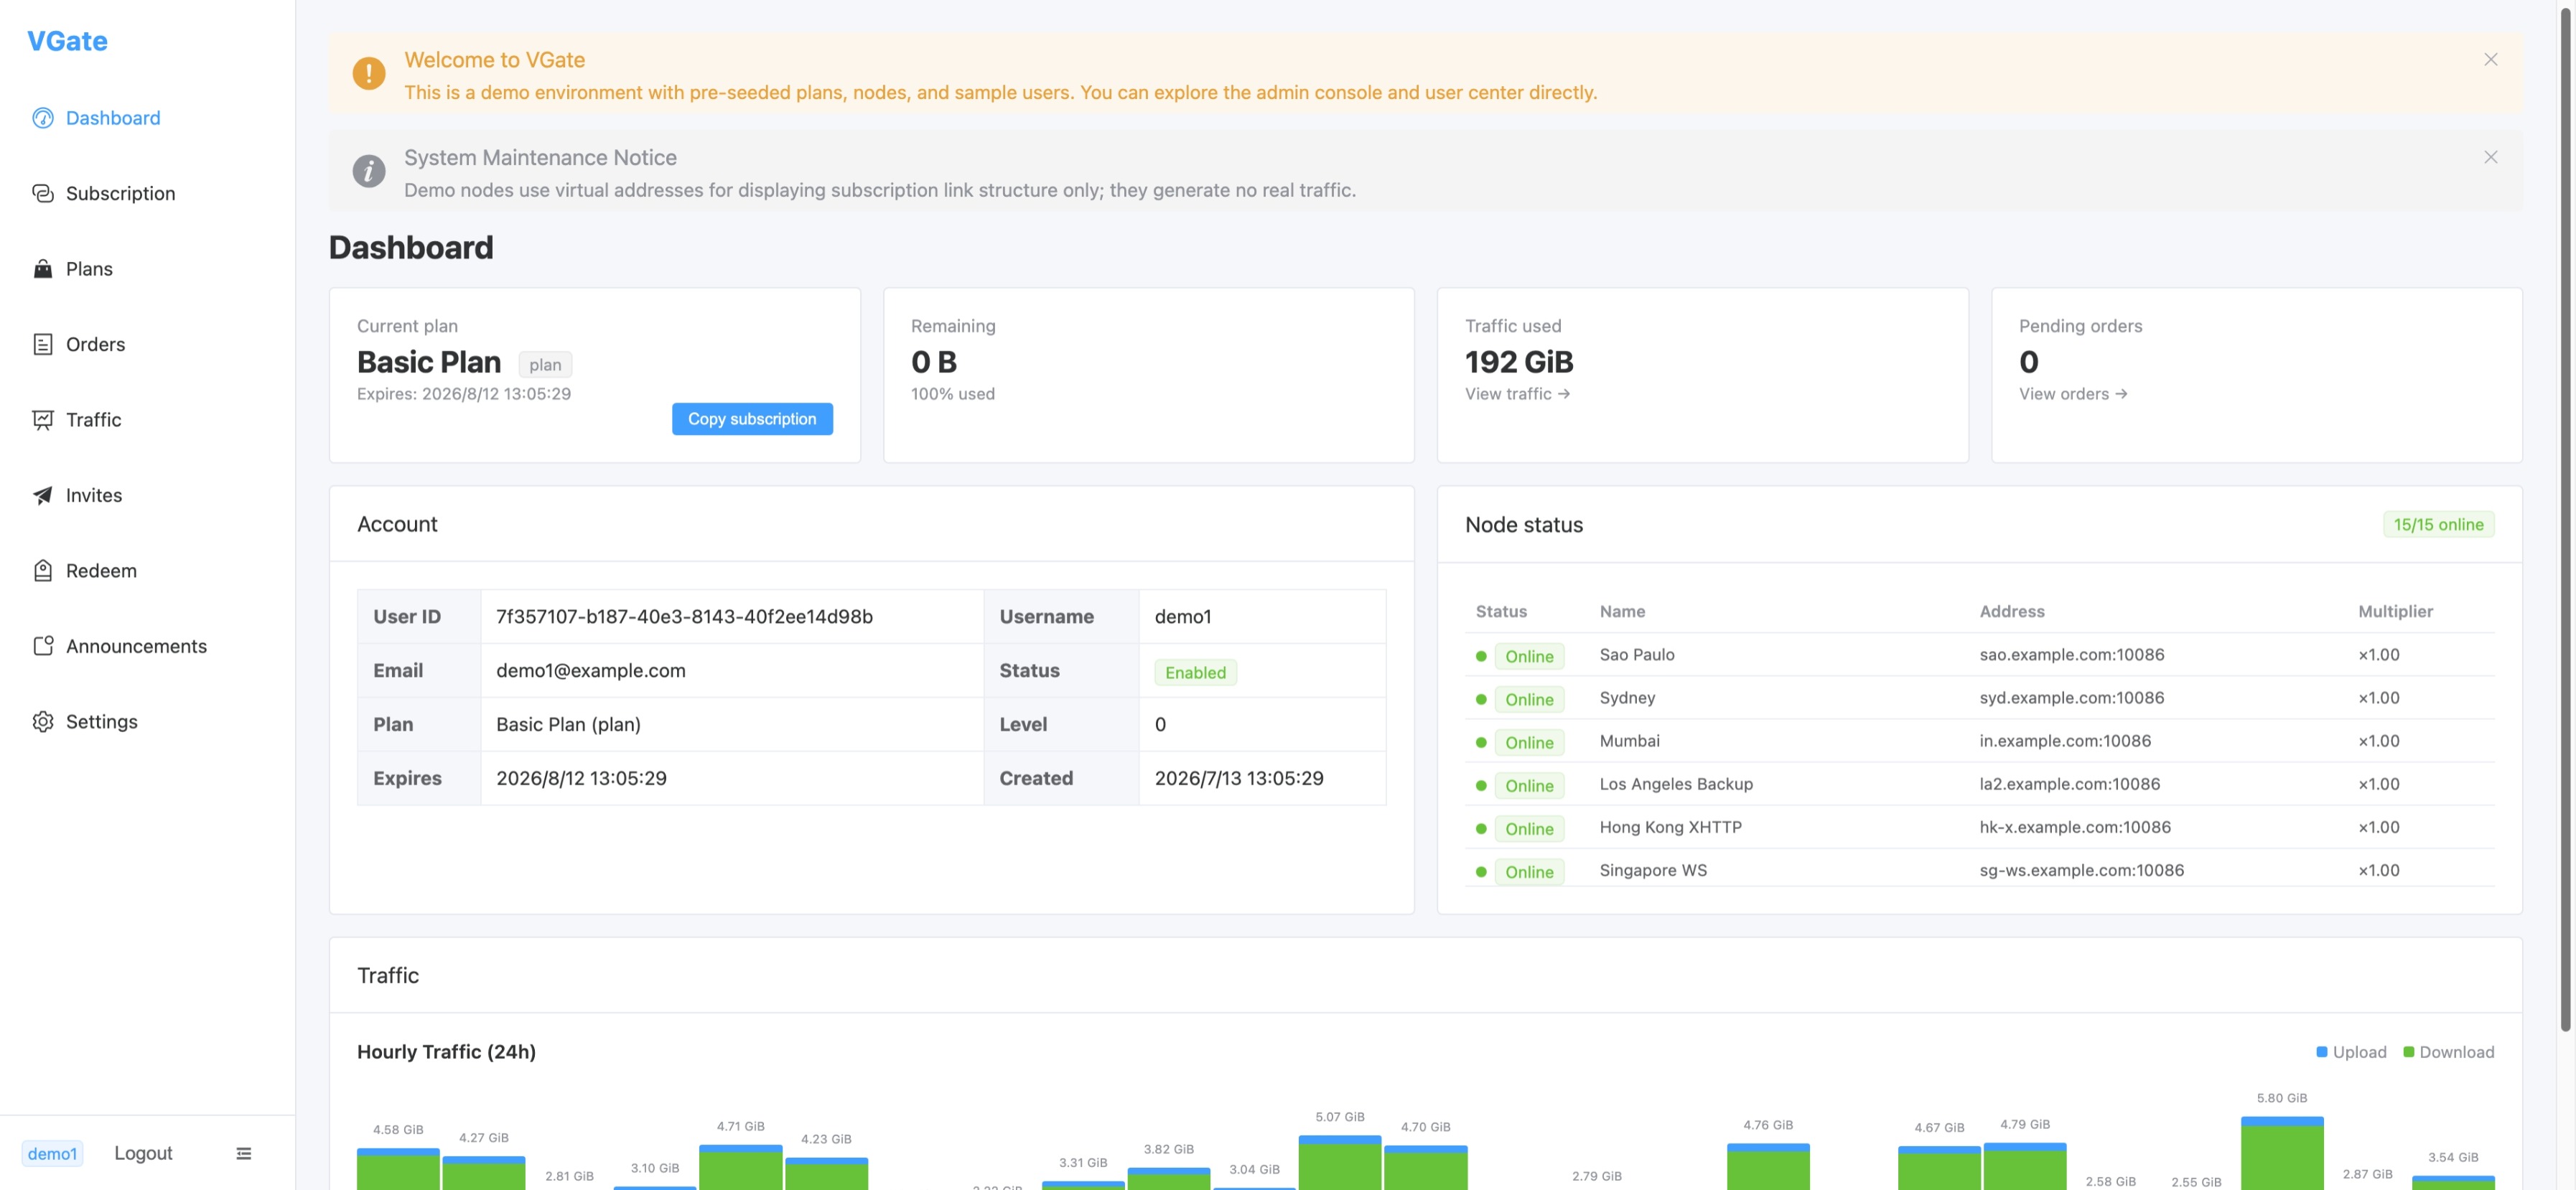Follow the View traffic link
The width and height of the screenshot is (2576, 1190).
[x=1517, y=394]
